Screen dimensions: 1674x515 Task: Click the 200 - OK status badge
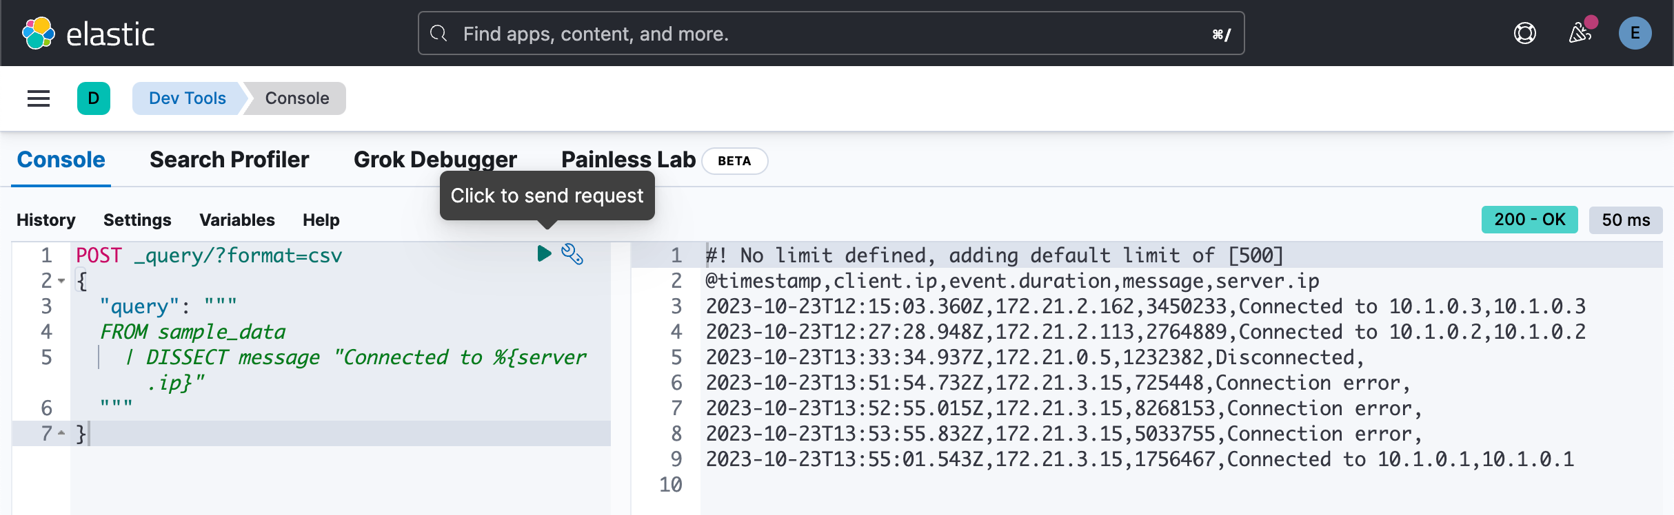click(x=1529, y=220)
